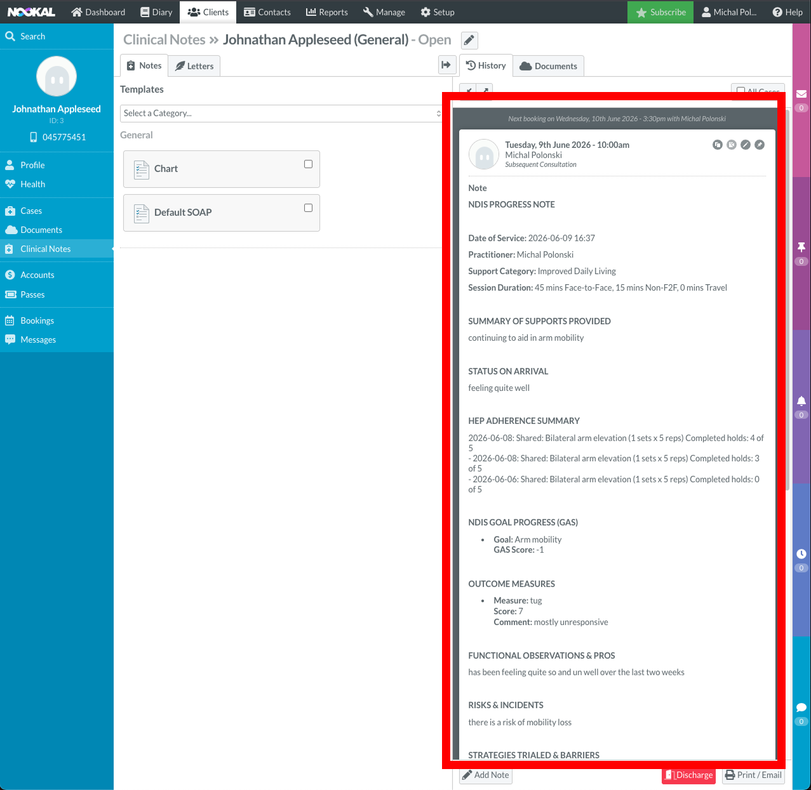
Task: Click the Search field in the sidebar
Action: [57, 36]
